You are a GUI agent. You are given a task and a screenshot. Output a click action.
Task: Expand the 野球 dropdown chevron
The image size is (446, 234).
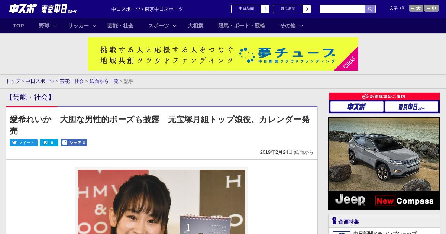pyautogui.click(x=55, y=26)
